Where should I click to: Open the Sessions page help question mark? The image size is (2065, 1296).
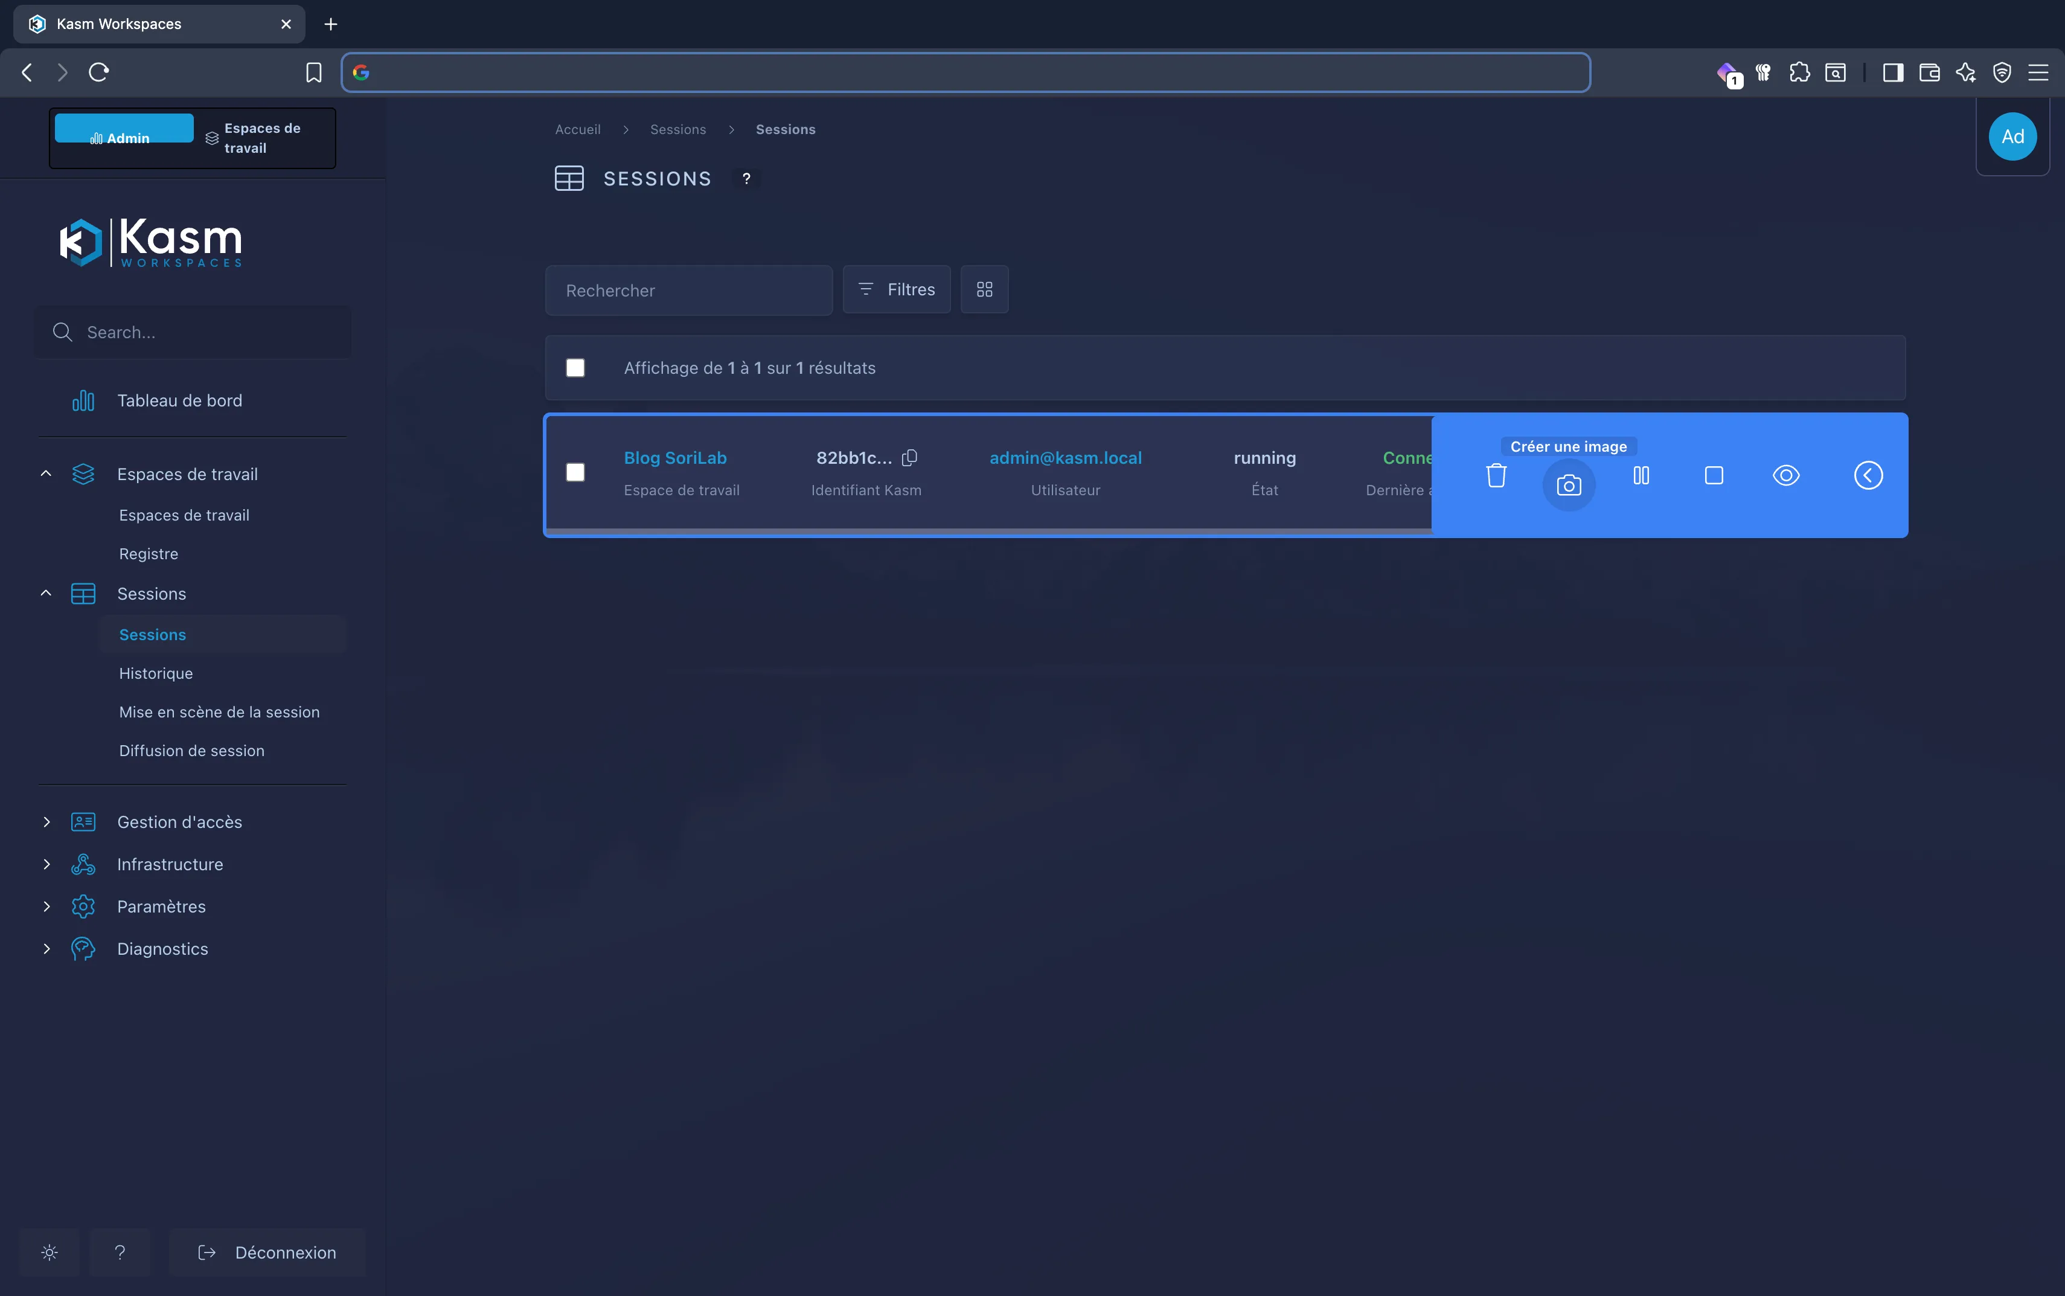click(x=746, y=178)
